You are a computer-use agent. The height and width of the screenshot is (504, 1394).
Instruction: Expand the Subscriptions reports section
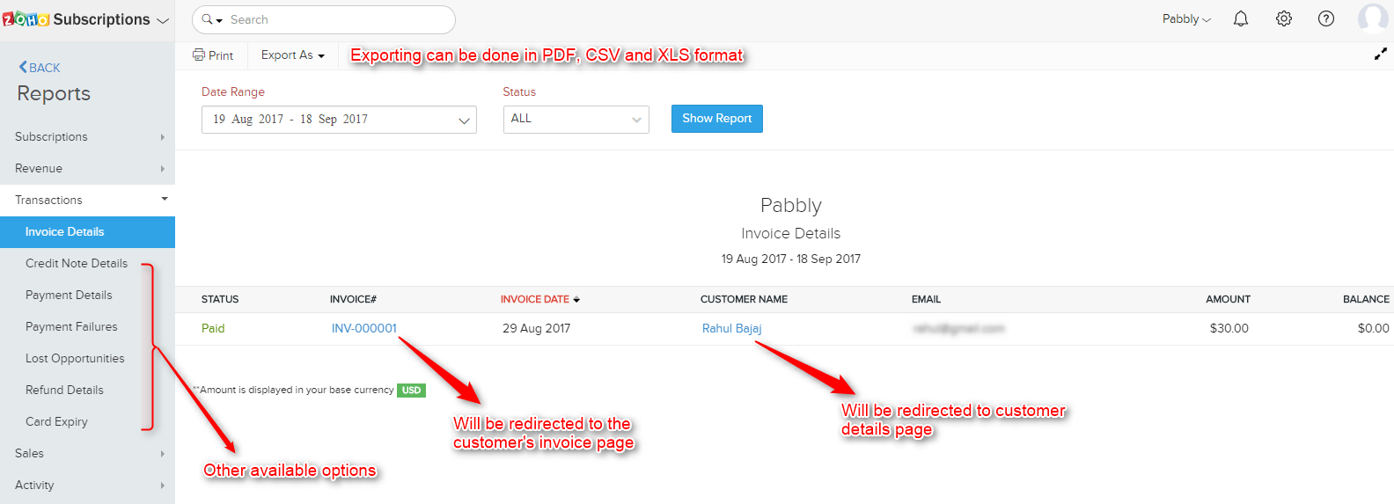87,137
